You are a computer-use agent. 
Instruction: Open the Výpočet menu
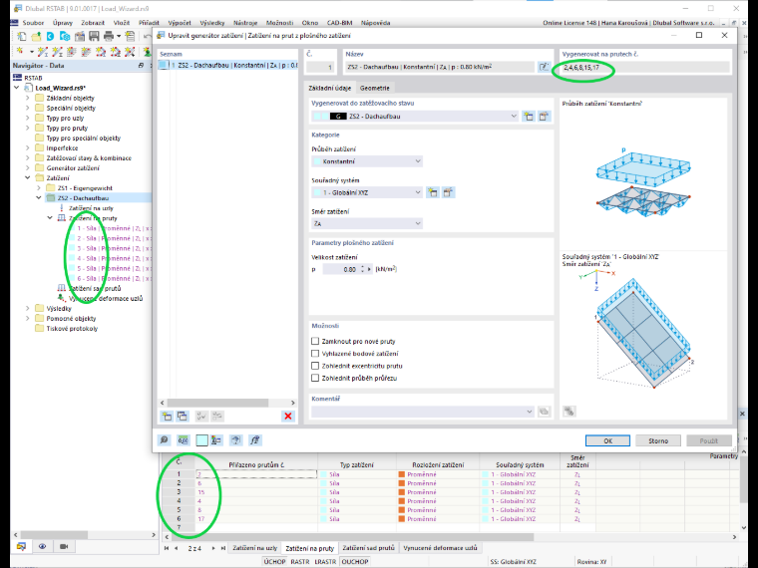coord(180,23)
